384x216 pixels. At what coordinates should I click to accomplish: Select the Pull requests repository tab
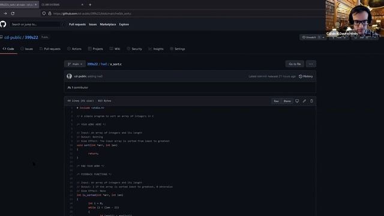pos(50,49)
